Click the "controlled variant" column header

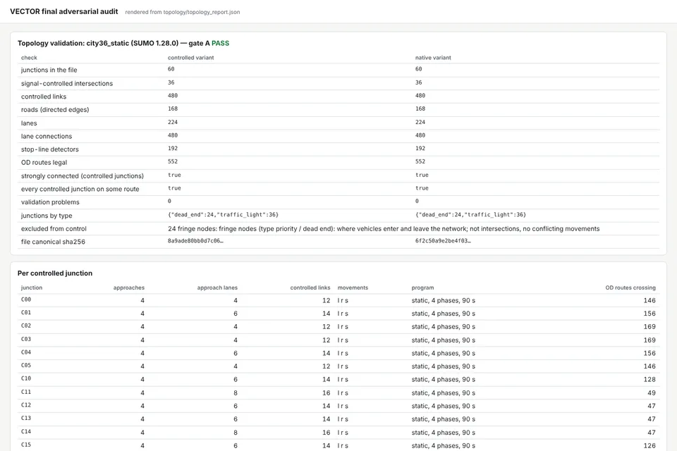(x=191, y=57)
